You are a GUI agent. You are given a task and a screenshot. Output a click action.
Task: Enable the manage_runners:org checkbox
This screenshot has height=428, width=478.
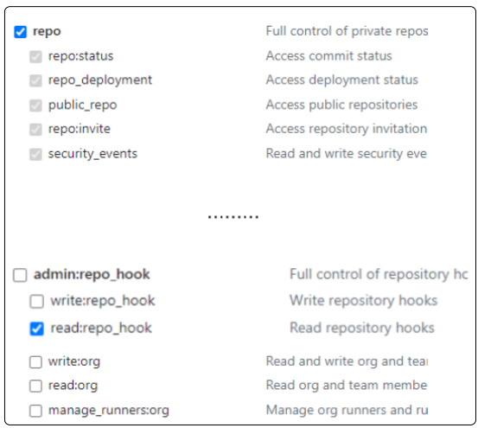35,411
